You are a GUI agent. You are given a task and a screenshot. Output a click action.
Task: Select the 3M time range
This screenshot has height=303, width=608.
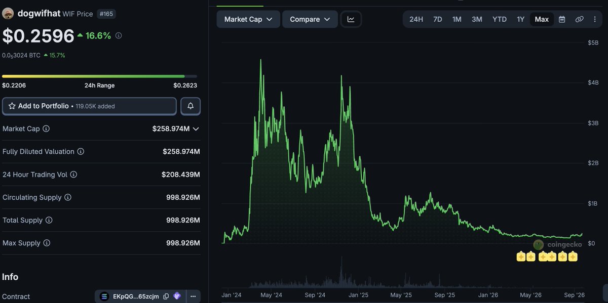(x=477, y=19)
